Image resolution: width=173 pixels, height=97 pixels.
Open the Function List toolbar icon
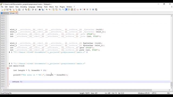coord(75,10)
